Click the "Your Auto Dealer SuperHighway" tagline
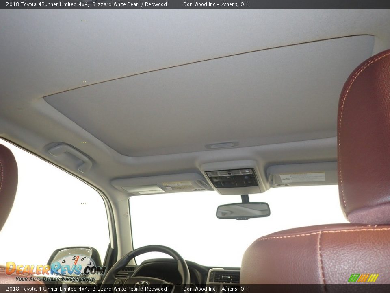This screenshot has width=390, height=293. click(56, 279)
